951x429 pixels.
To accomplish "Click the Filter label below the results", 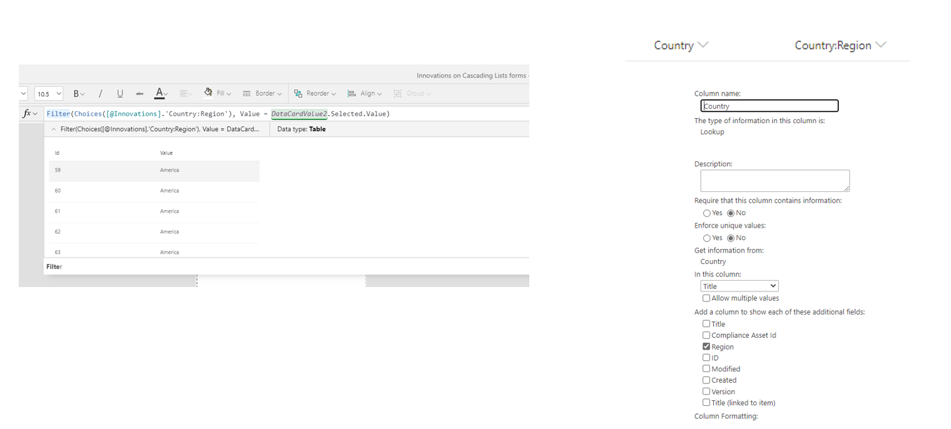I will pyautogui.click(x=53, y=266).
